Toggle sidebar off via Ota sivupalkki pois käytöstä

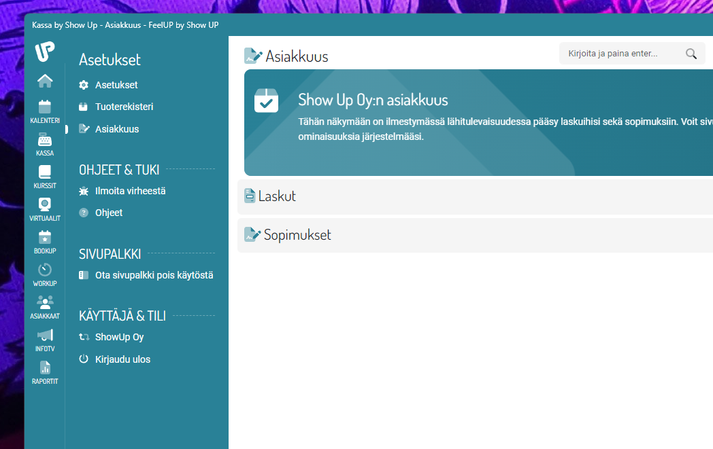click(x=154, y=275)
